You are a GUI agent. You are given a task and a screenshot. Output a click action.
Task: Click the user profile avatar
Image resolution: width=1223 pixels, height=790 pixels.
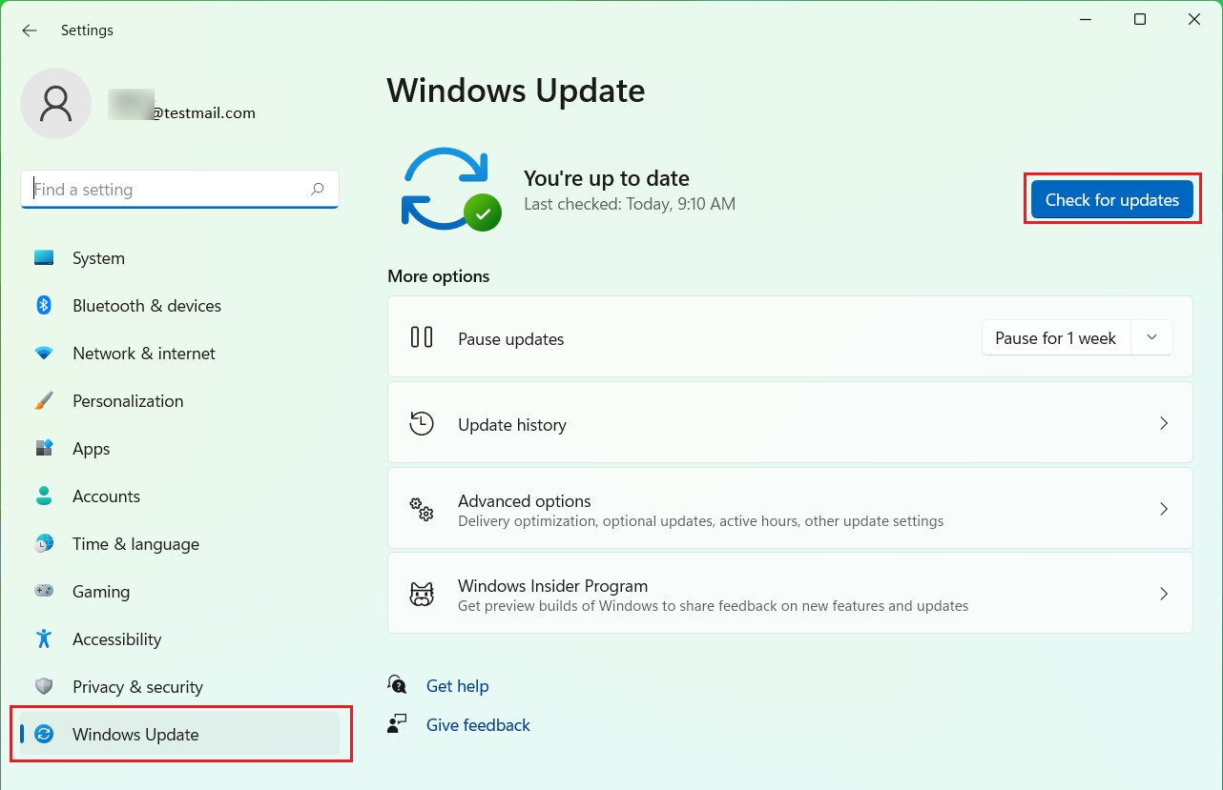coord(55,103)
